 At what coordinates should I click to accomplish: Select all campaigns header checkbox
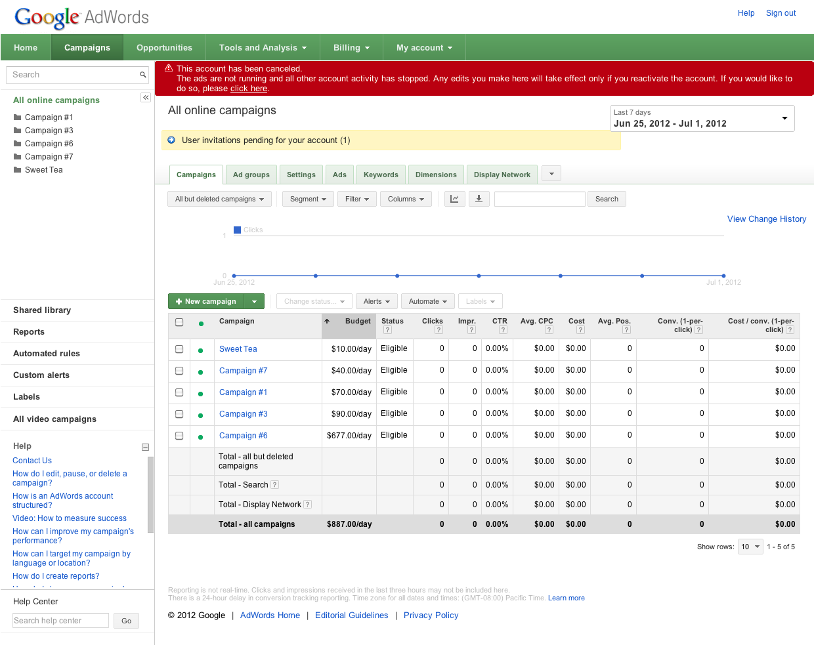[x=179, y=322]
